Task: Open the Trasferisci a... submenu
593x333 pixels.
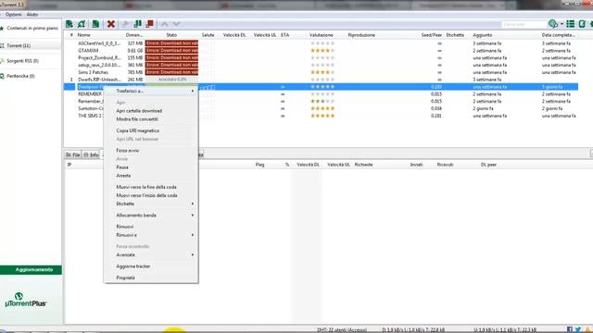Action: (151, 91)
